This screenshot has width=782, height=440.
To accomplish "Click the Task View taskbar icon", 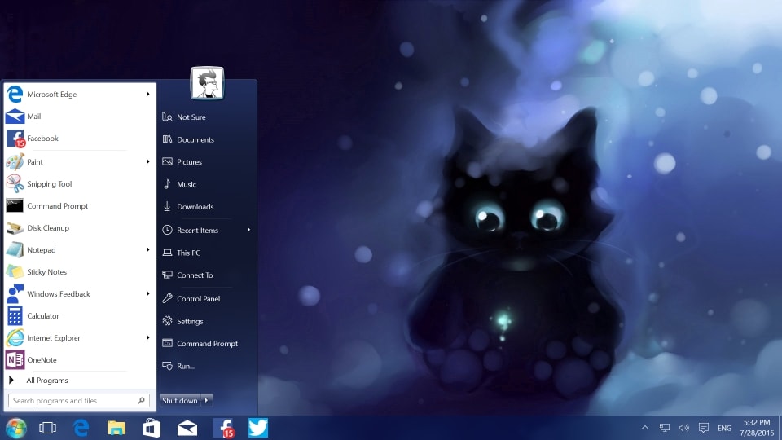I will tap(47, 428).
